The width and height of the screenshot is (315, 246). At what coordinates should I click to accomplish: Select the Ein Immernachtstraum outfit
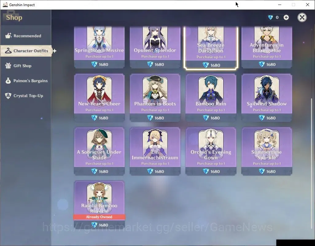click(155, 151)
